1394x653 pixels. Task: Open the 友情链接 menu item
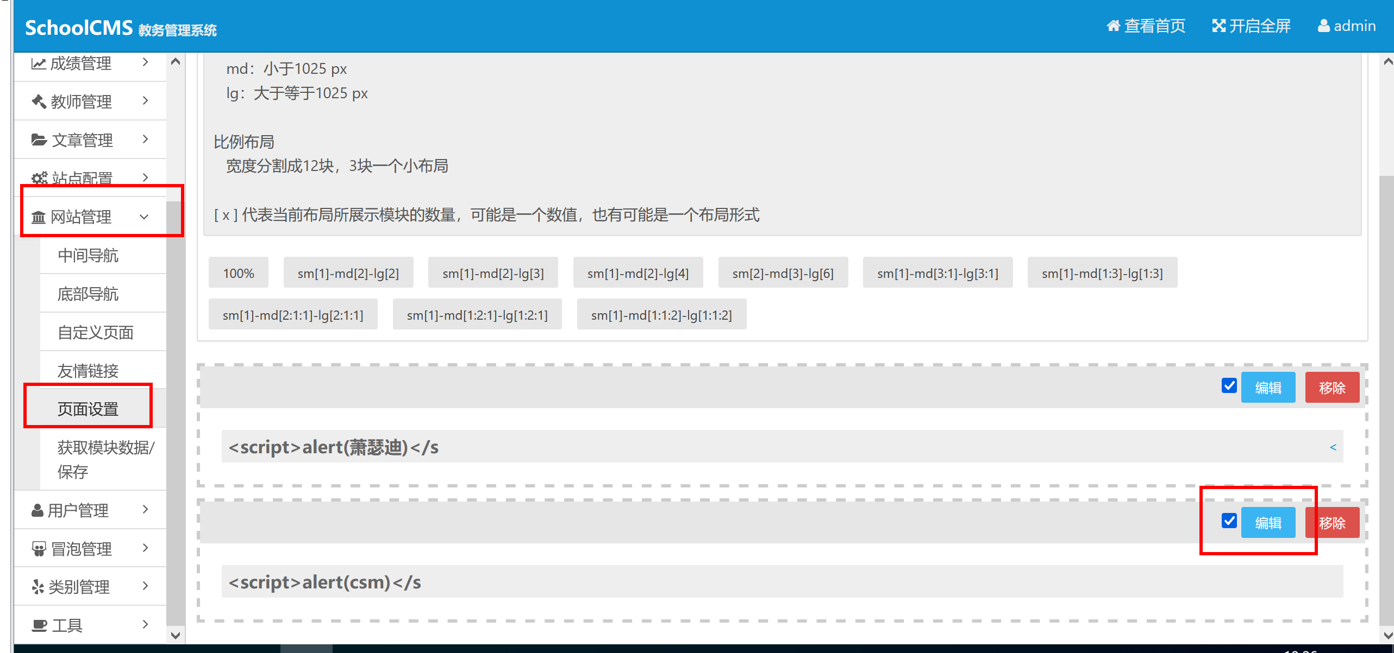88,370
